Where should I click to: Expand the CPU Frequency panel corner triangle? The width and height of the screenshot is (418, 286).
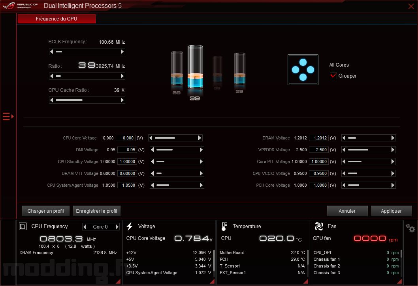118,281
